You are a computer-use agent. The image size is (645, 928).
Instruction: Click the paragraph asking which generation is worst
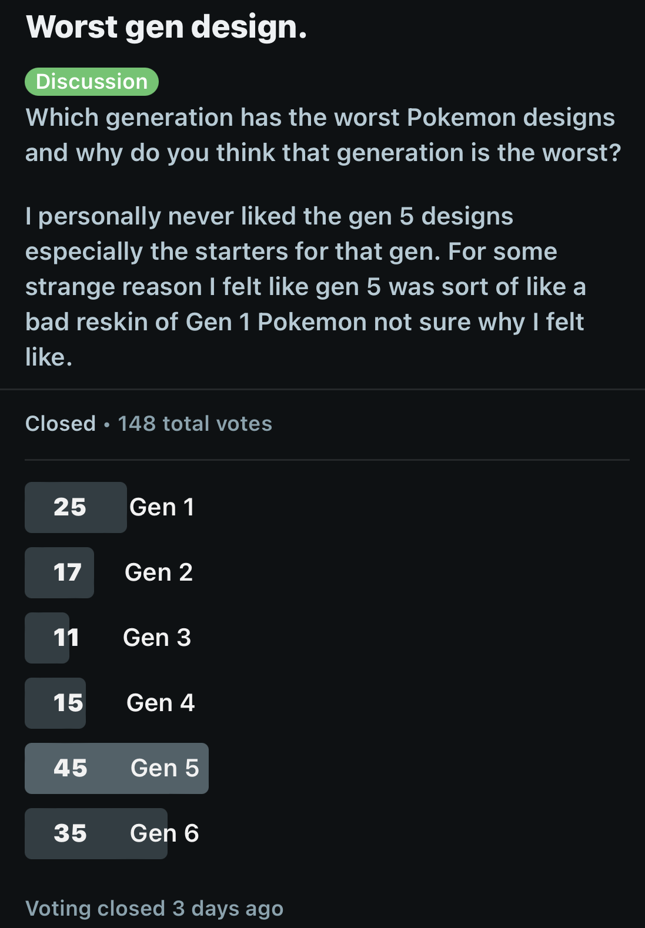coord(322,135)
